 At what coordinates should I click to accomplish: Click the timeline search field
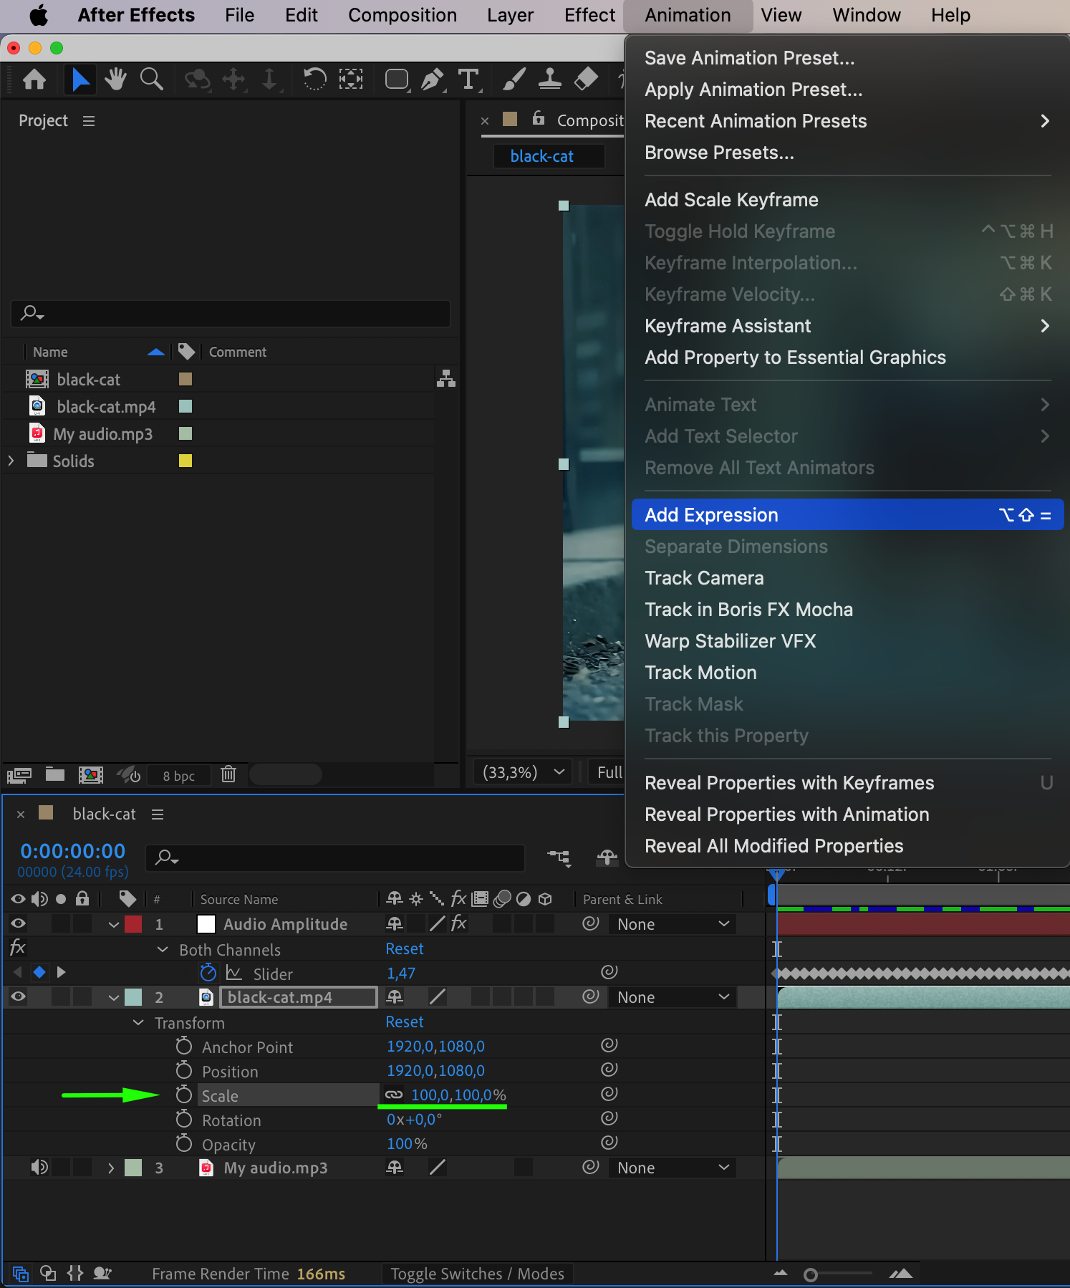tap(335, 857)
